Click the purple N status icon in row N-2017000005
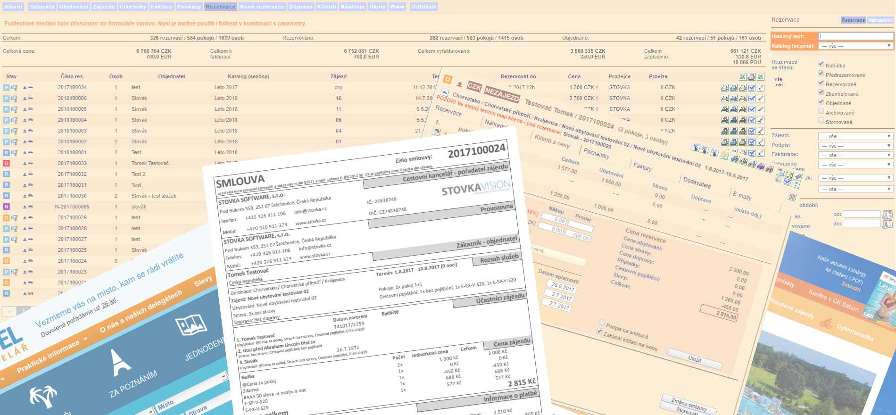Screen dimensions: 896x415 click(6, 207)
